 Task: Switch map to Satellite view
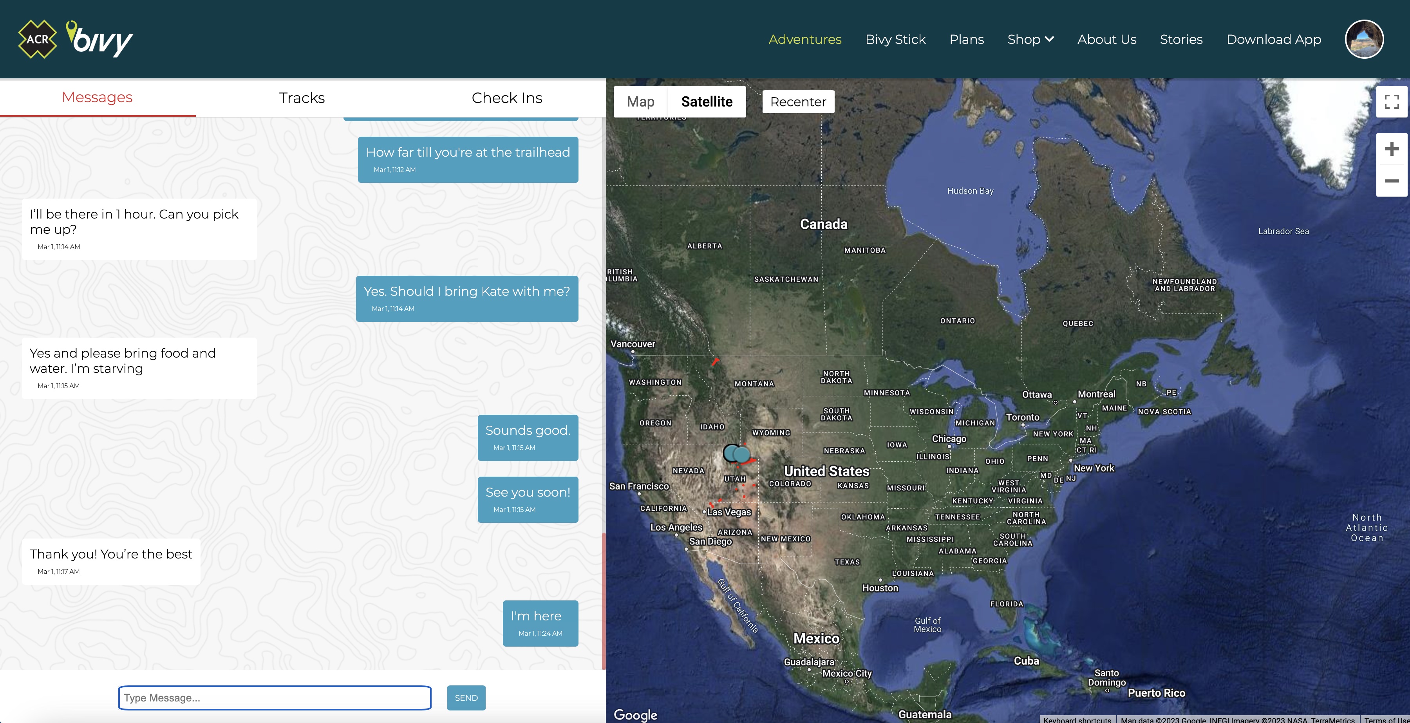[x=707, y=102]
